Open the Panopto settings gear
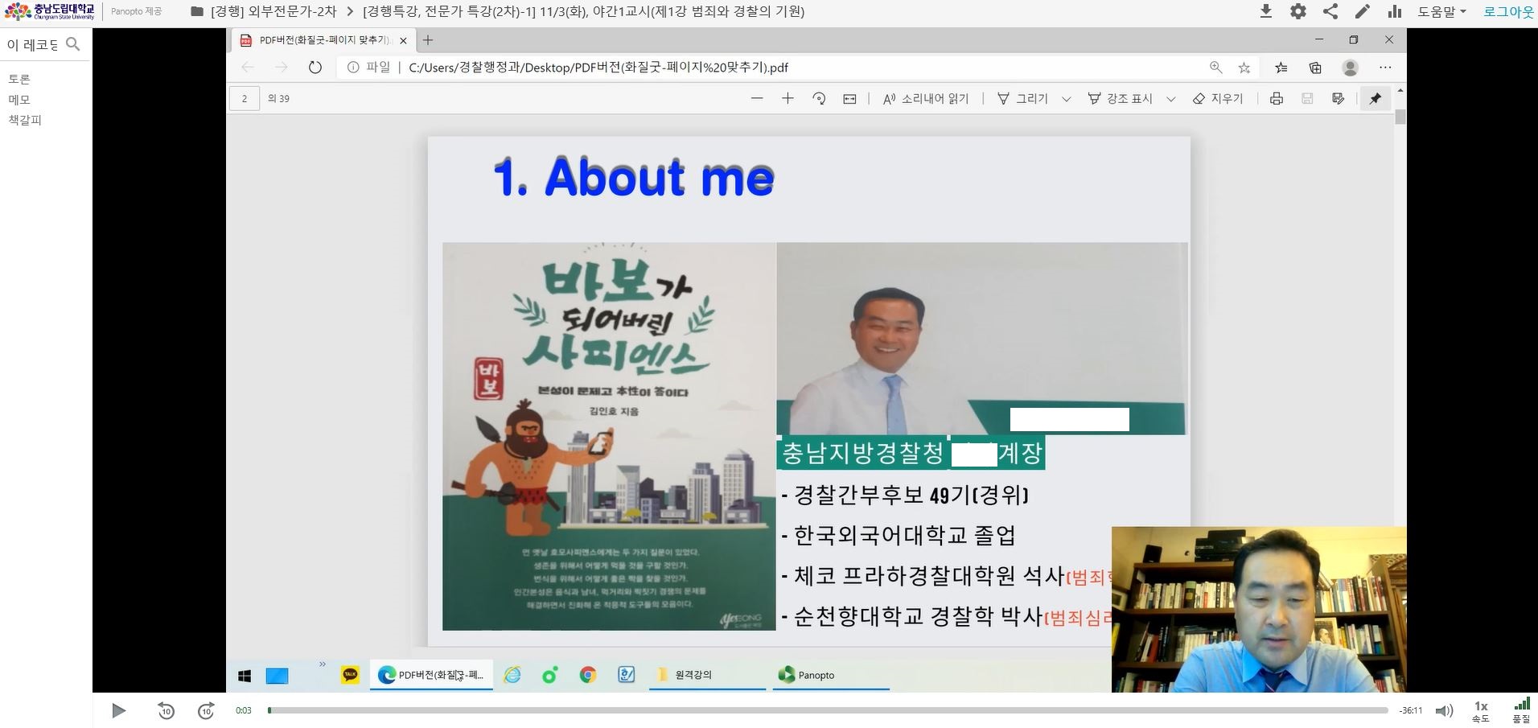Image resolution: width=1538 pixels, height=728 pixels. (1297, 11)
